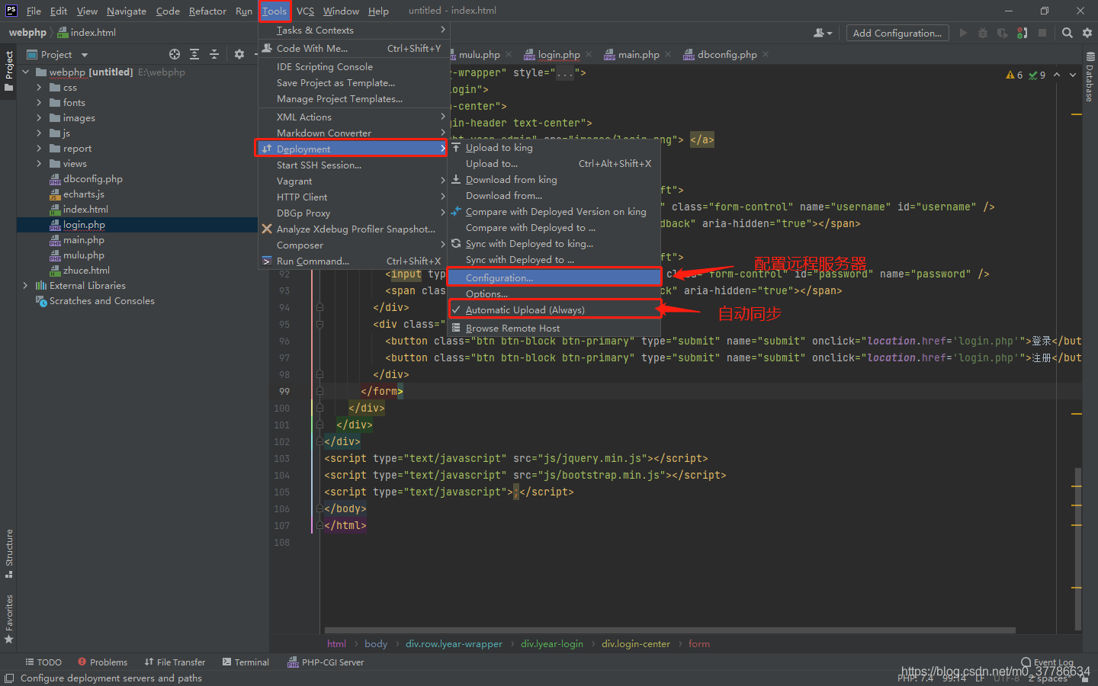1098x686 pixels.
Task: Click Collapse All icon in Project panel
Action: (x=214, y=54)
